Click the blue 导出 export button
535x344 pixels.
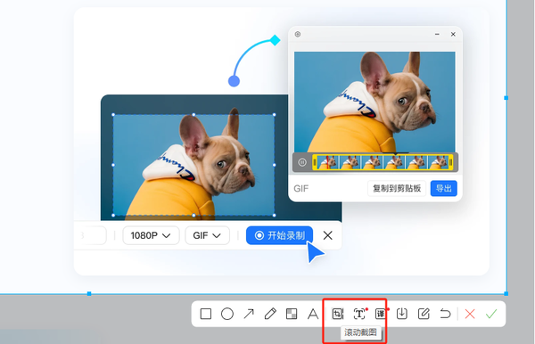443,188
